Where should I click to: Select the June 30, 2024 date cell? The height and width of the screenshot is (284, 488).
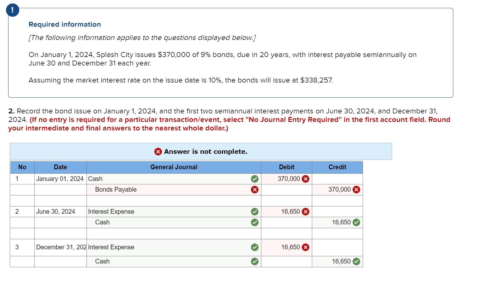[x=60, y=212]
